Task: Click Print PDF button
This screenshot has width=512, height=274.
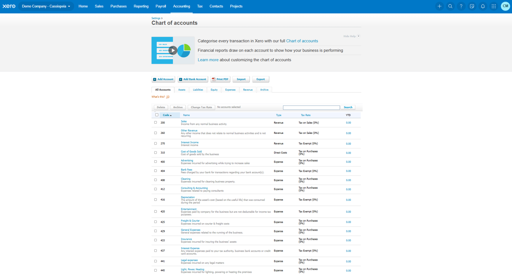Action: click(220, 80)
